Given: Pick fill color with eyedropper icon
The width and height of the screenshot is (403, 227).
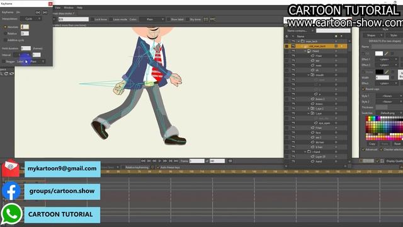Looking at the screenshot, I should pyautogui.click(x=386, y=53).
